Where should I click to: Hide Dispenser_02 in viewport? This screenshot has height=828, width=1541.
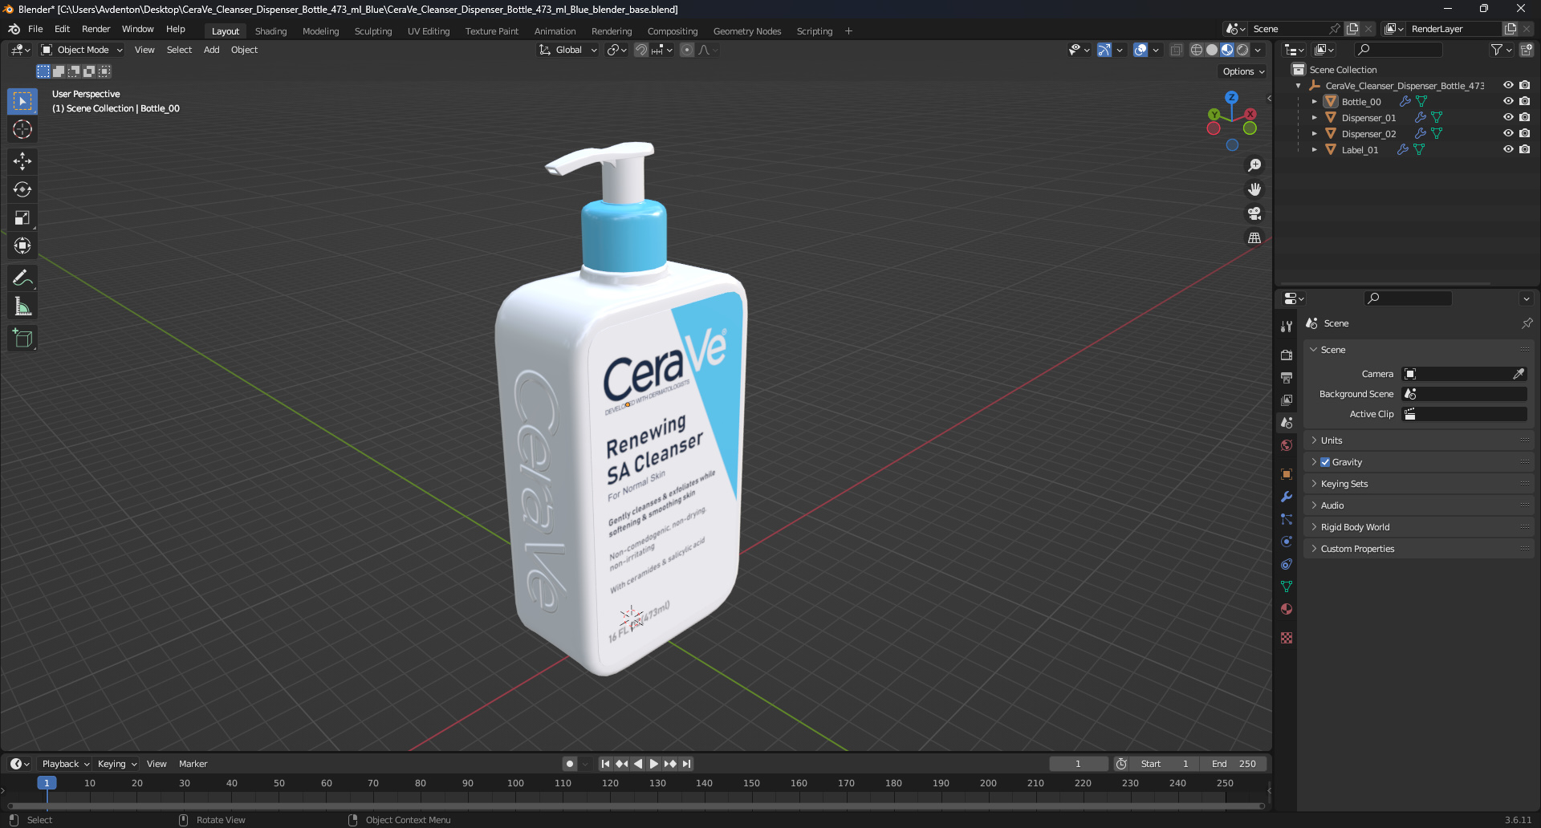[1508, 133]
